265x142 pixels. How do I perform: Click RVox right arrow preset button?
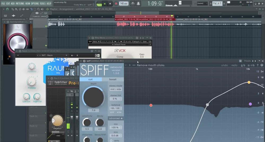tap(121, 41)
